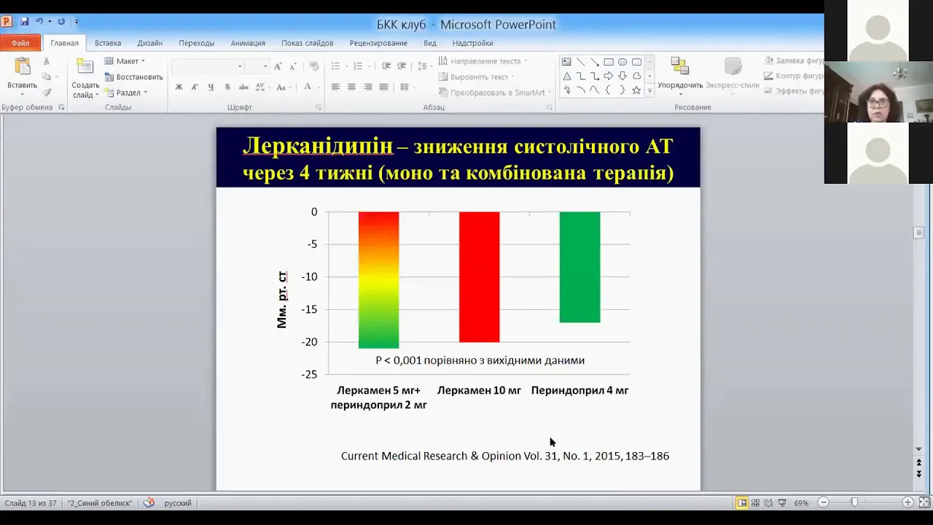Click the Increase list indent icon
The image size is (933, 525).
(x=402, y=66)
